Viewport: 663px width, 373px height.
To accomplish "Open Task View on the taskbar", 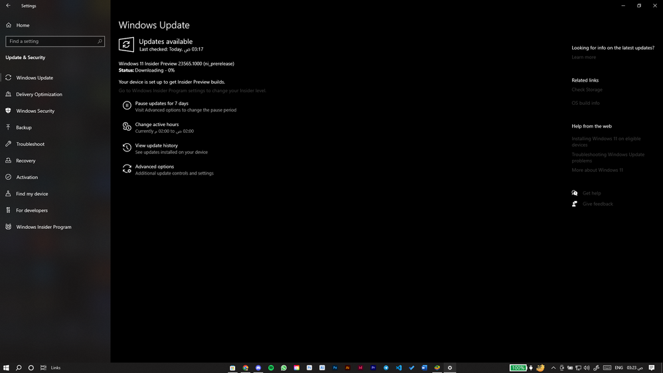I will pyautogui.click(x=43, y=368).
